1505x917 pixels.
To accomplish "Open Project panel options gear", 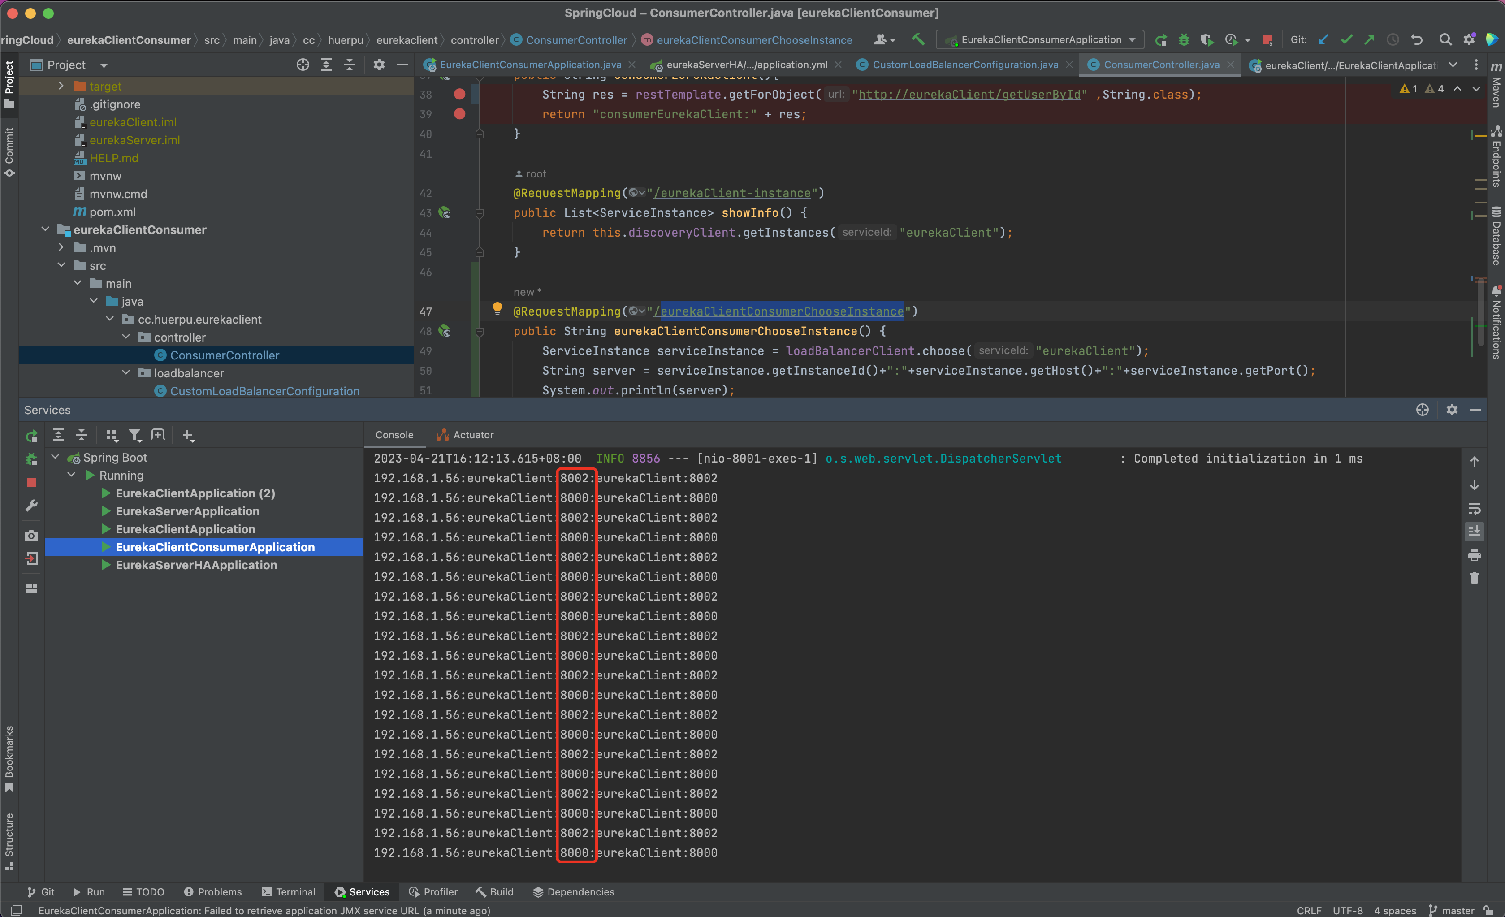I will [379, 65].
